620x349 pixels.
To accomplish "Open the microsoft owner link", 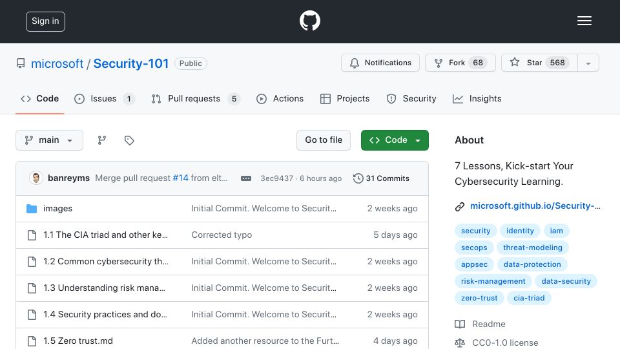I will (57, 63).
